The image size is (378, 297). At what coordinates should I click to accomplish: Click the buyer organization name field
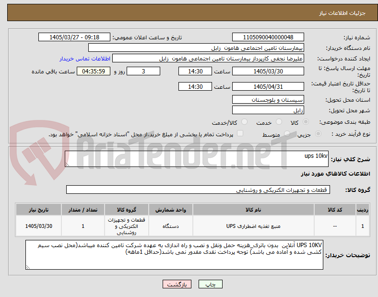pos(196,48)
